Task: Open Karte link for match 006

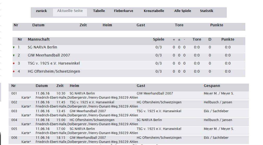Action: 26,142
